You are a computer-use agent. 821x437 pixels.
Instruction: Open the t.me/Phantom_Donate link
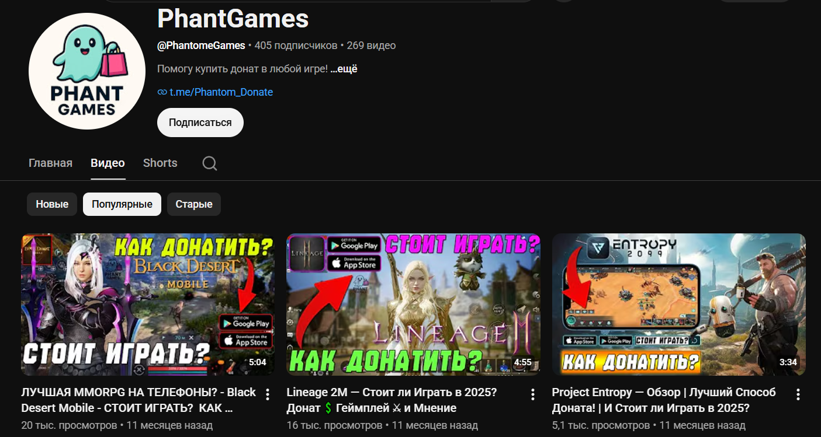221,92
